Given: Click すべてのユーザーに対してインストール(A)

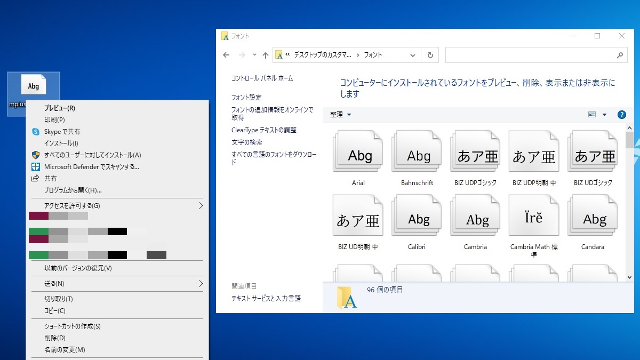Looking at the screenshot, I should [x=92, y=155].
